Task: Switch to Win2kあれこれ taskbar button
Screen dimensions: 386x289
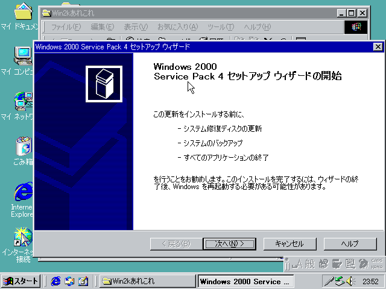Action: pos(147,281)
